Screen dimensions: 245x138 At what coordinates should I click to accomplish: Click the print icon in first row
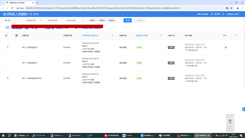[x=226, y=48]
